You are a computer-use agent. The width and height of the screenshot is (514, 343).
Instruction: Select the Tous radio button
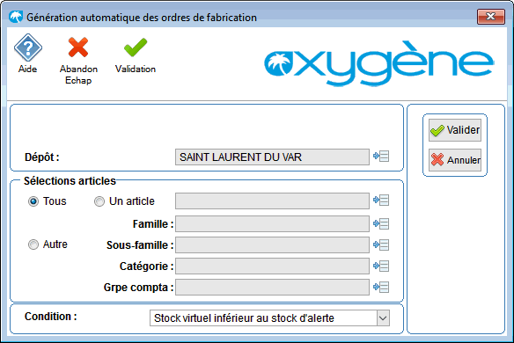[x=33, y=201]
